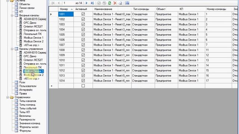Click the Тип команды column header
This screenshot has height=134, width=239.
click(x=143, y=9)
